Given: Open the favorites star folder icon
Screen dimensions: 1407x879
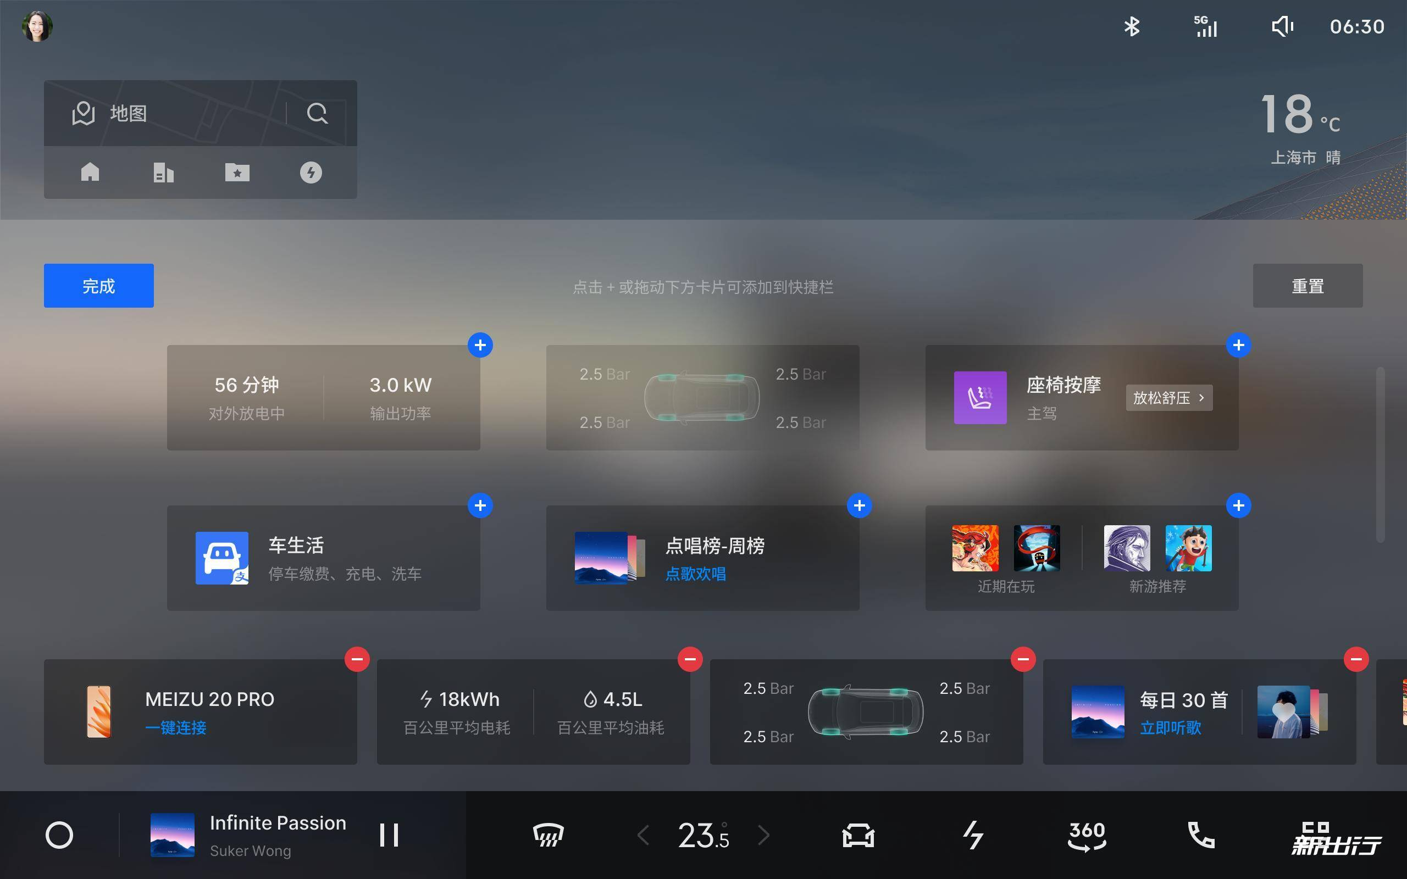Looking at the screenshot, I should click(237, 172).
